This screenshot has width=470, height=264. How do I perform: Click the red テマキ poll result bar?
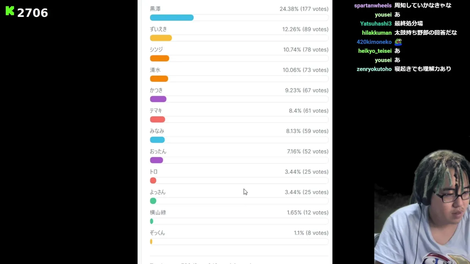(158, 120)
